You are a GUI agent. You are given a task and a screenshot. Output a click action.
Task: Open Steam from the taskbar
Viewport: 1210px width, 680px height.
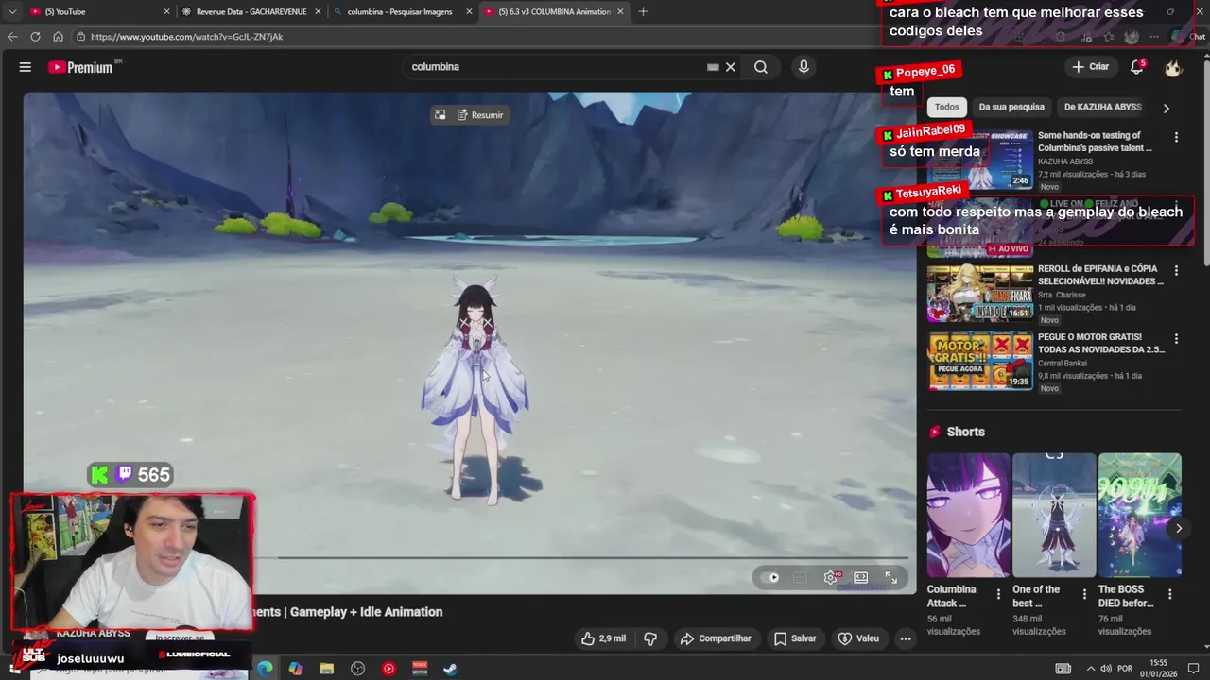click(451, 669)
